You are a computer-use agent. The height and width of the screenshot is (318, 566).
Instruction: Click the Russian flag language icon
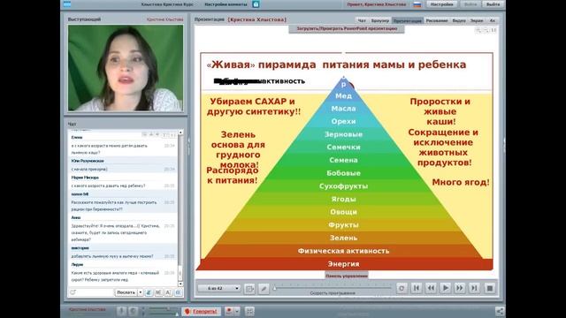417,4
